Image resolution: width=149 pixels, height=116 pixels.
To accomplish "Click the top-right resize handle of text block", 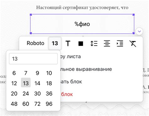I will pyautogui.click(x=134, y=15).
